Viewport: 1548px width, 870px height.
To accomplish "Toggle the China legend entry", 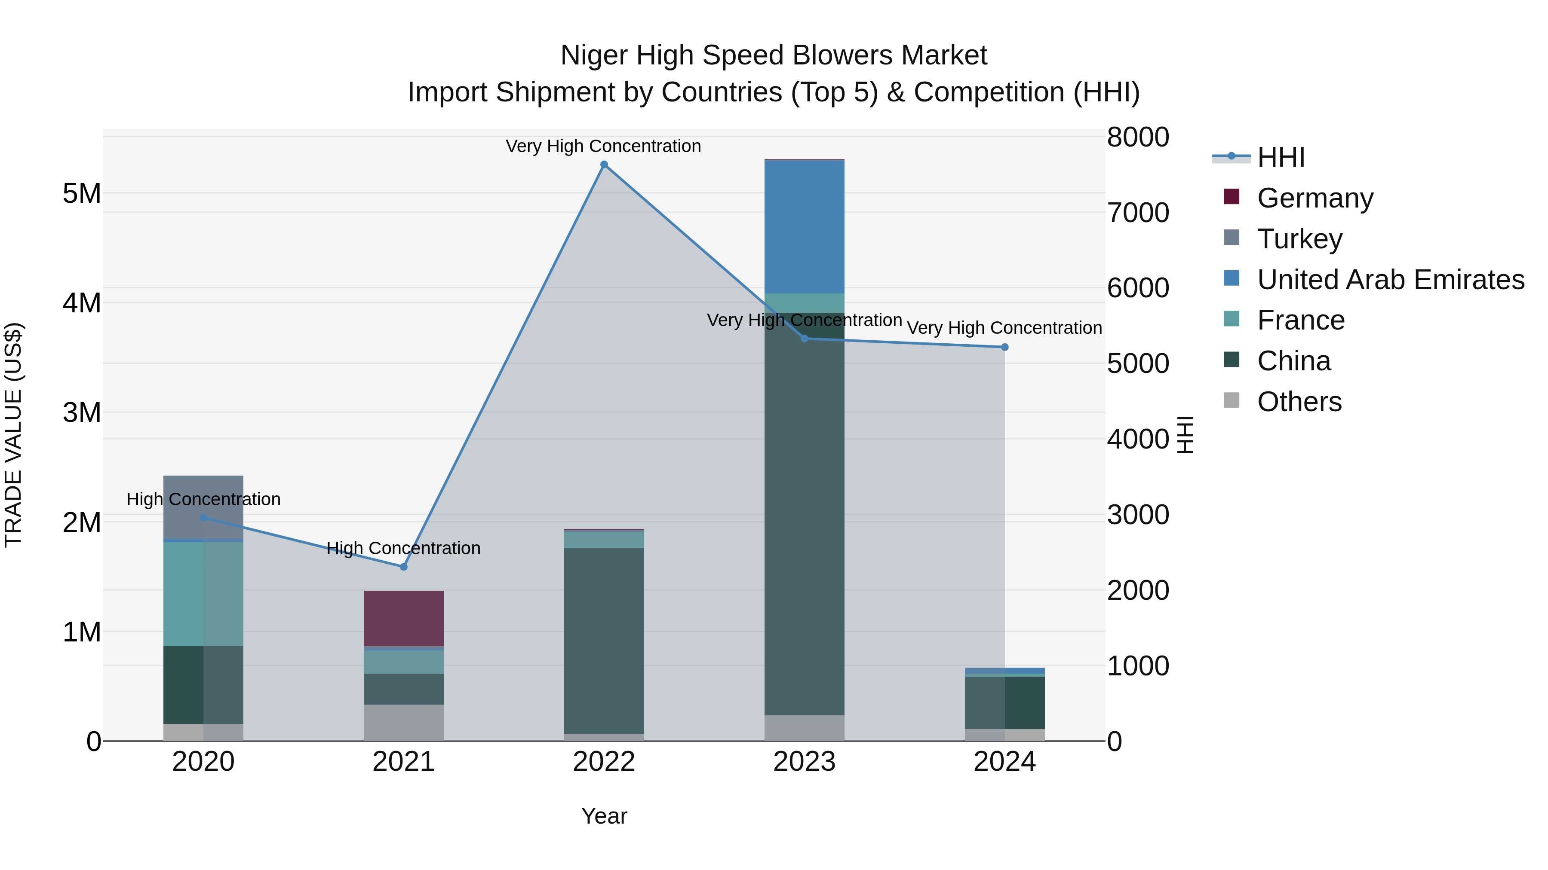I will coord(1277,361).
